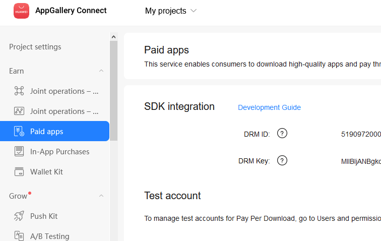381x241 pixels.
Task: Click the Paid apps yen icon
Action: [19, 132]
